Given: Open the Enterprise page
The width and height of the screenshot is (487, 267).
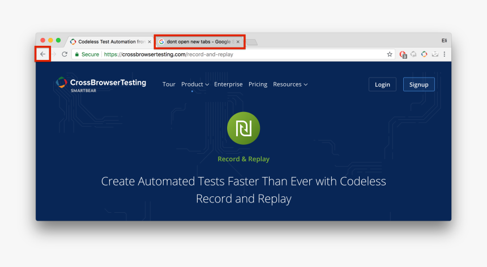Looking at the screenshot, I should [x=228, y=84].
